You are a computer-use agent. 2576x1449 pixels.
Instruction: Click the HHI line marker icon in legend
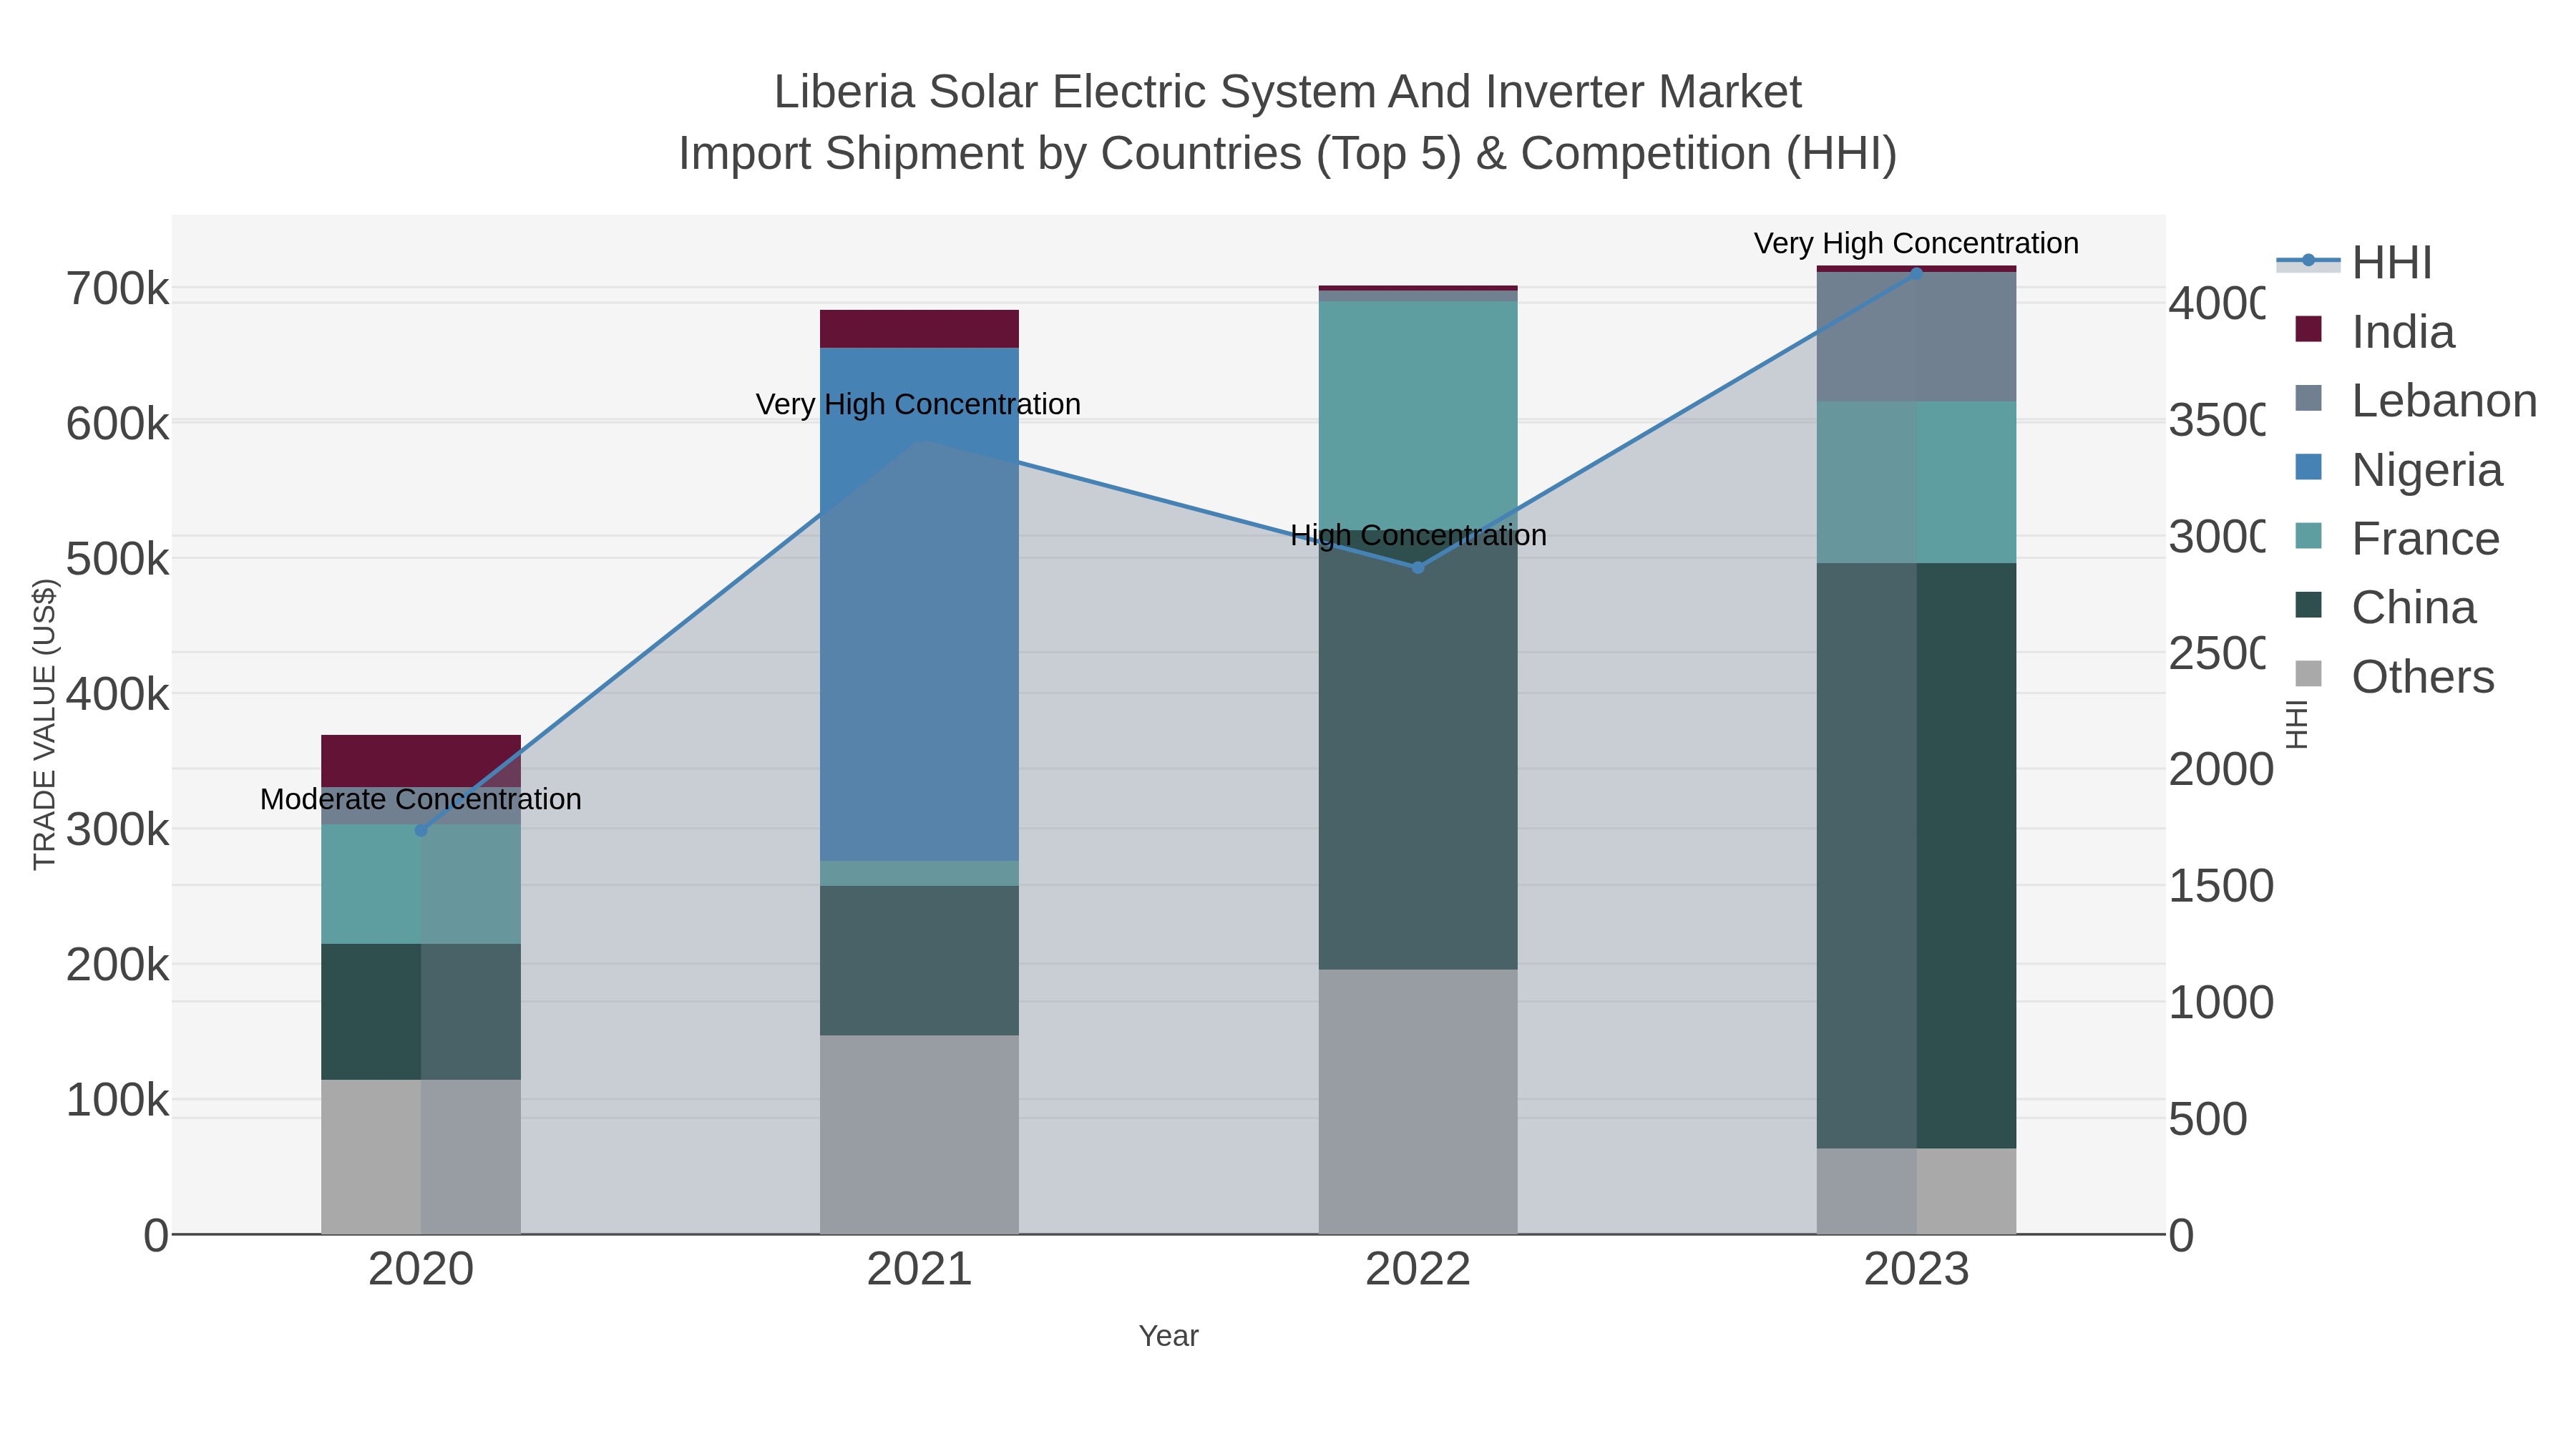click(x=2308, y=261)
